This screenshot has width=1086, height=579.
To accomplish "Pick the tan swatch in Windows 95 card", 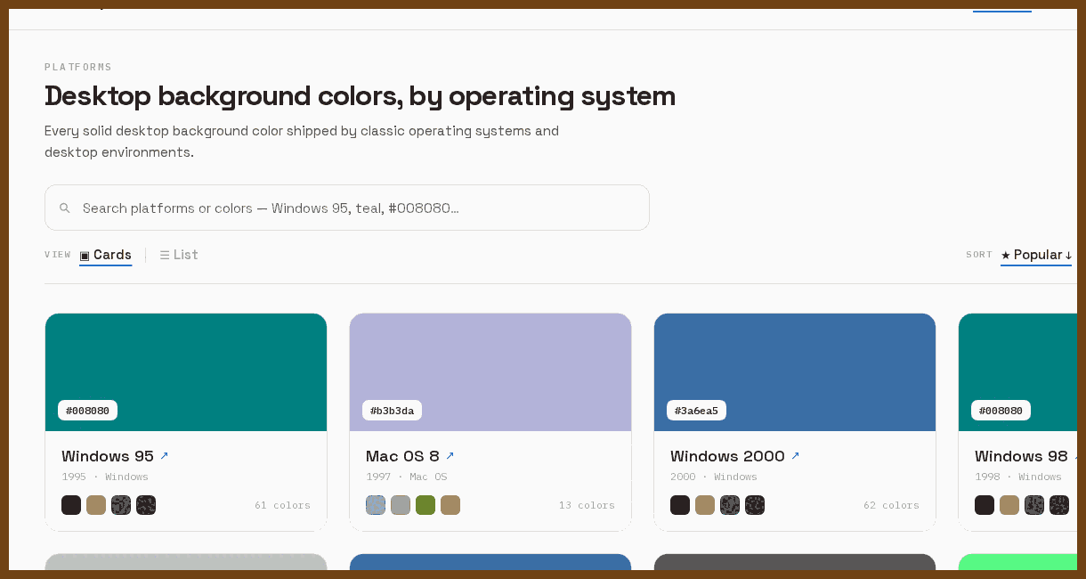I will (x=96, y=505).
